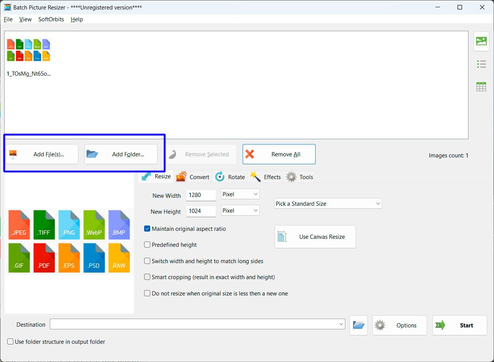Toggle Maintain original aspect ratio checkbox

(x=147, y=229)
